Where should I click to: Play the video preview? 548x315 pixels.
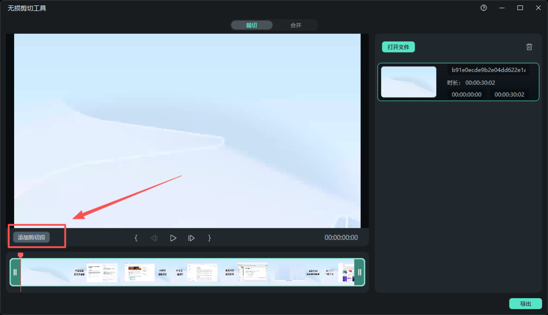pyautogui.click(x=173, y=238)
